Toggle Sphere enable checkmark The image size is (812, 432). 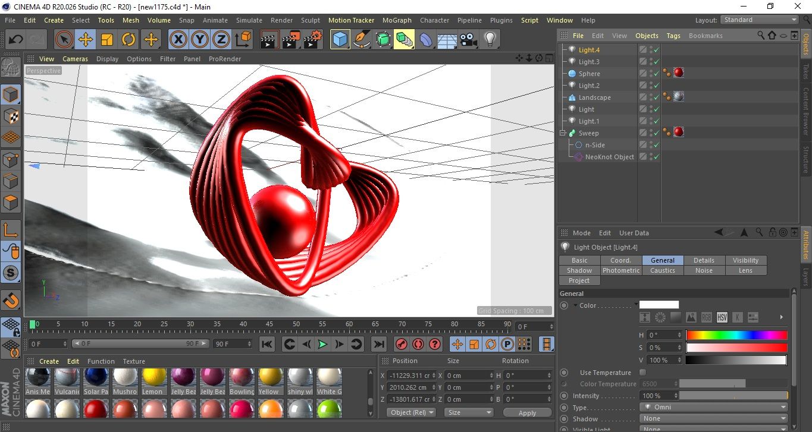tap(656, 74)
